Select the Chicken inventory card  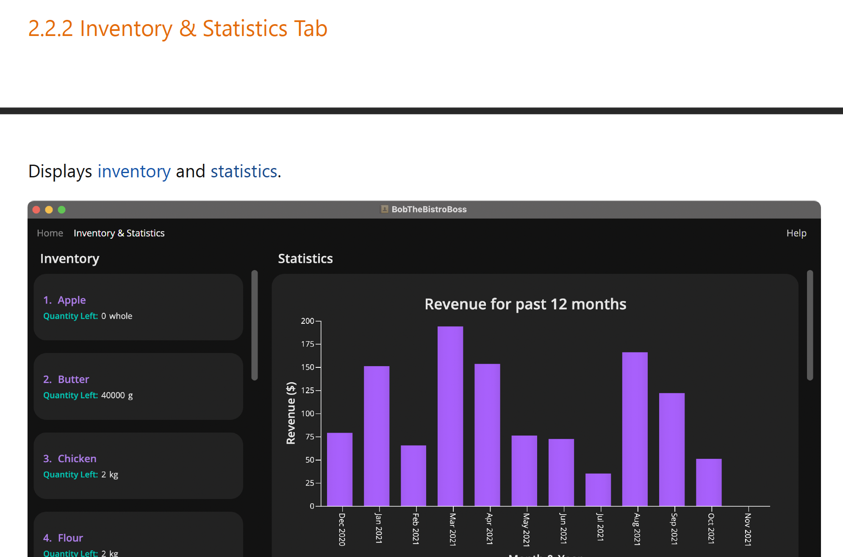click(138, 466)
